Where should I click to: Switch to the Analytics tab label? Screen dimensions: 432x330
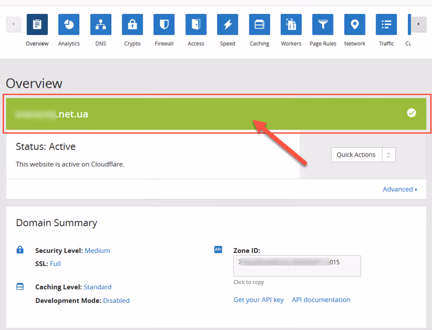point(69,44)
